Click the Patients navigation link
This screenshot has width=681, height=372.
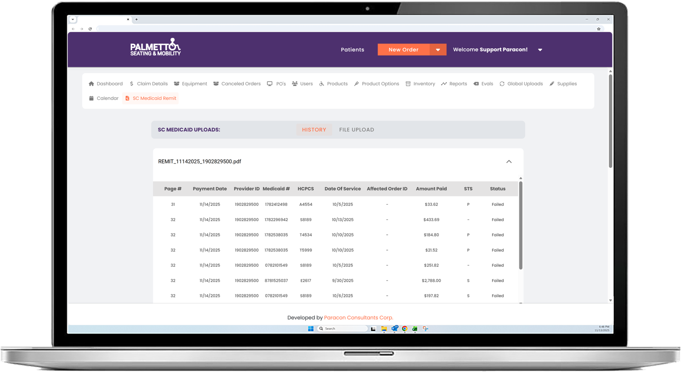(x=352, y=50)
